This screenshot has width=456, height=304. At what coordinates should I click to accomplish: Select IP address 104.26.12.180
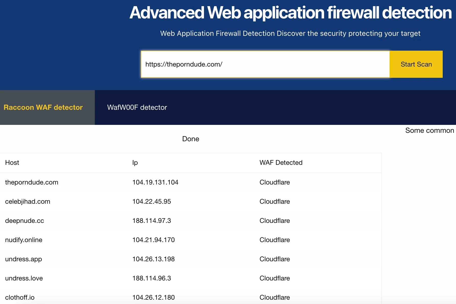pos(154,297)
